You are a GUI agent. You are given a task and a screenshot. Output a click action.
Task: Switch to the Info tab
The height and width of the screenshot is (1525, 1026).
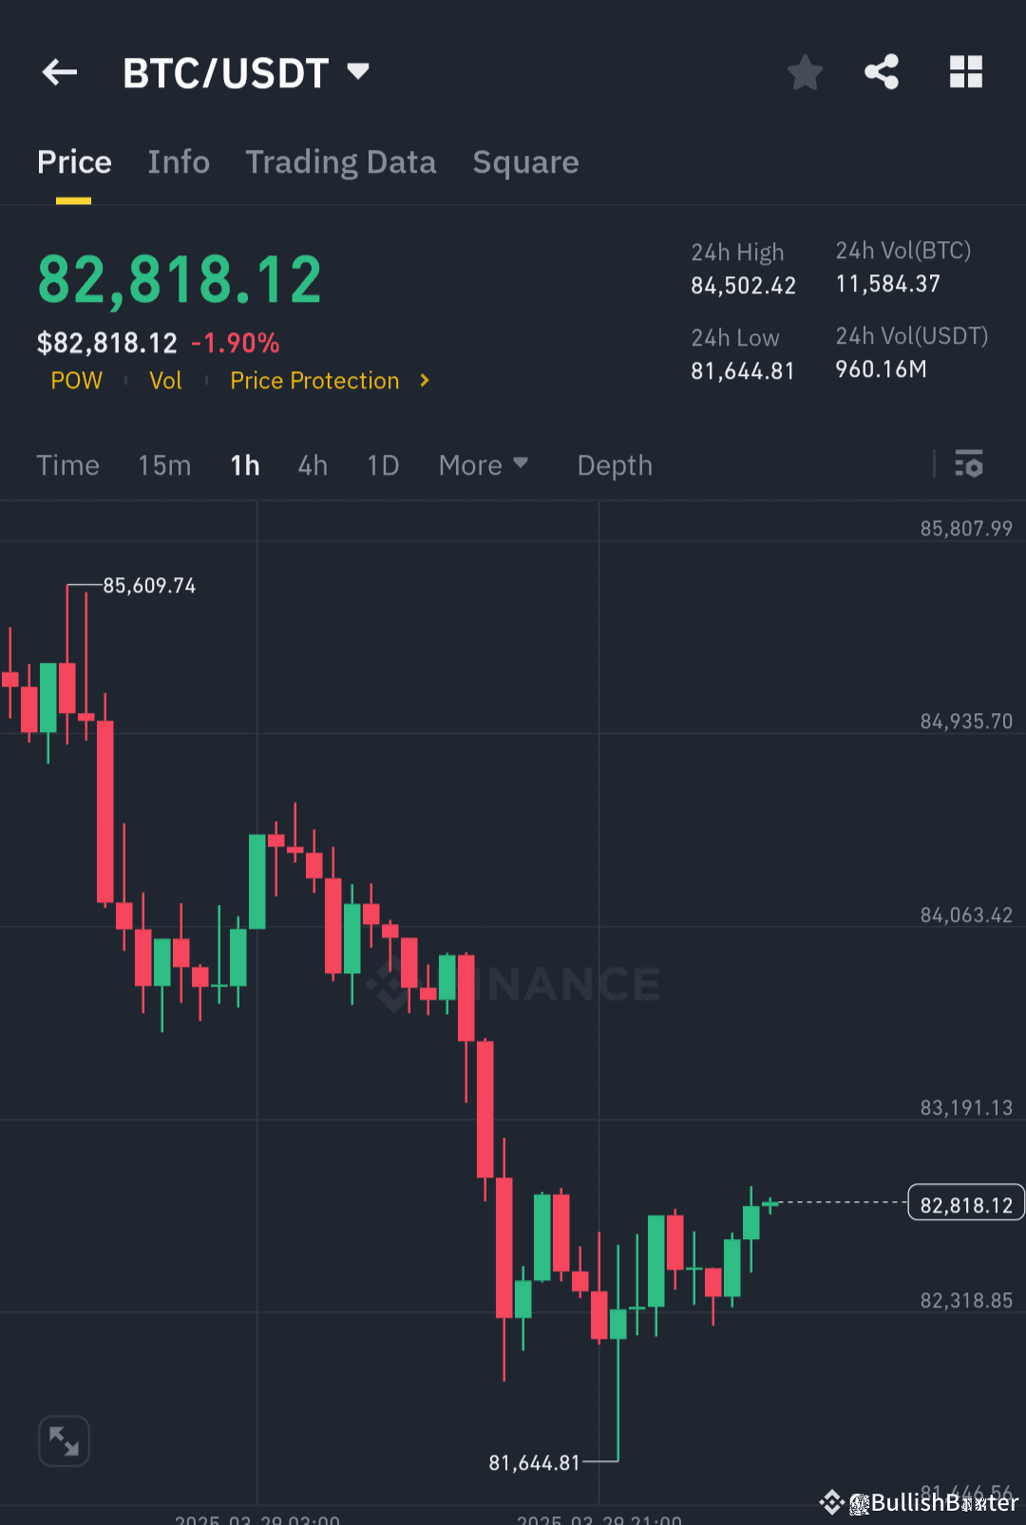point(179,162)
